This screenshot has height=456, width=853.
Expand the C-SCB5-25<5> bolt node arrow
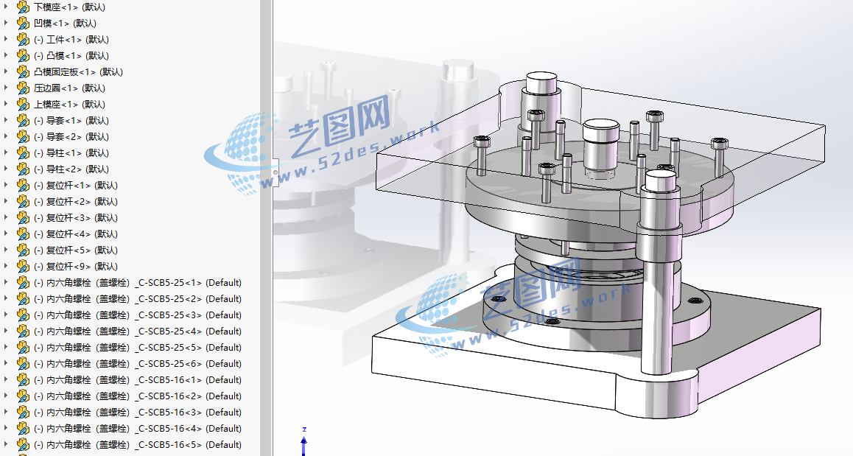click(x=6, y=348)
